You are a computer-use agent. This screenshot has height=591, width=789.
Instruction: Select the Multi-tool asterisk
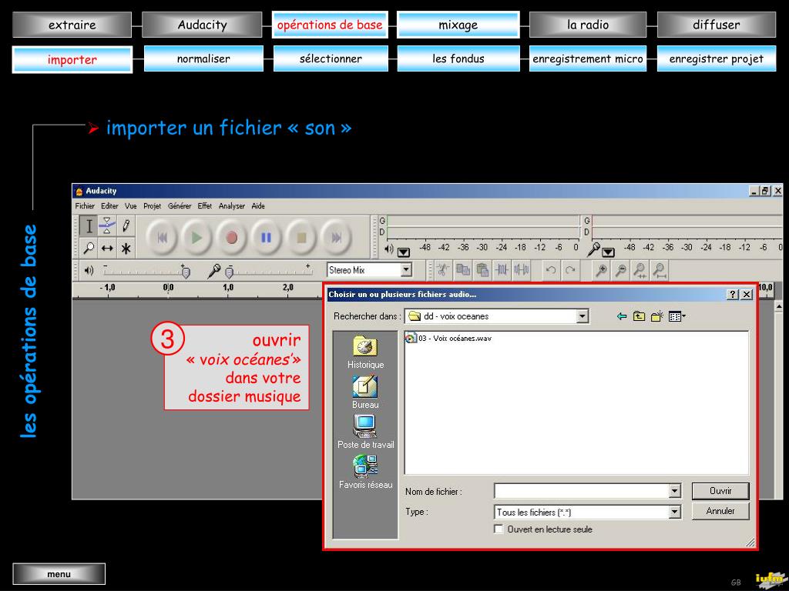(x=126, y=248)
